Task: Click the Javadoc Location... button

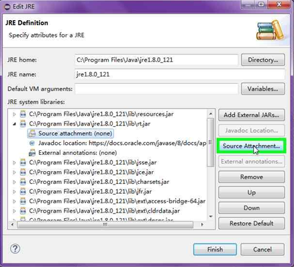Action: (252, 130)
